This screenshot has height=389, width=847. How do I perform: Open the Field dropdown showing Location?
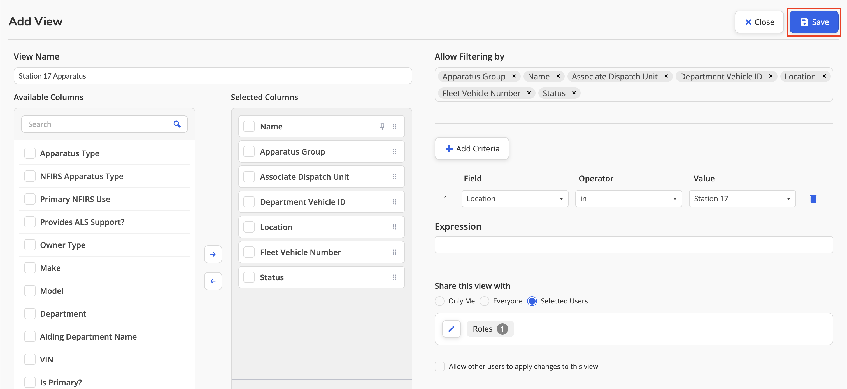coord(515,199)
